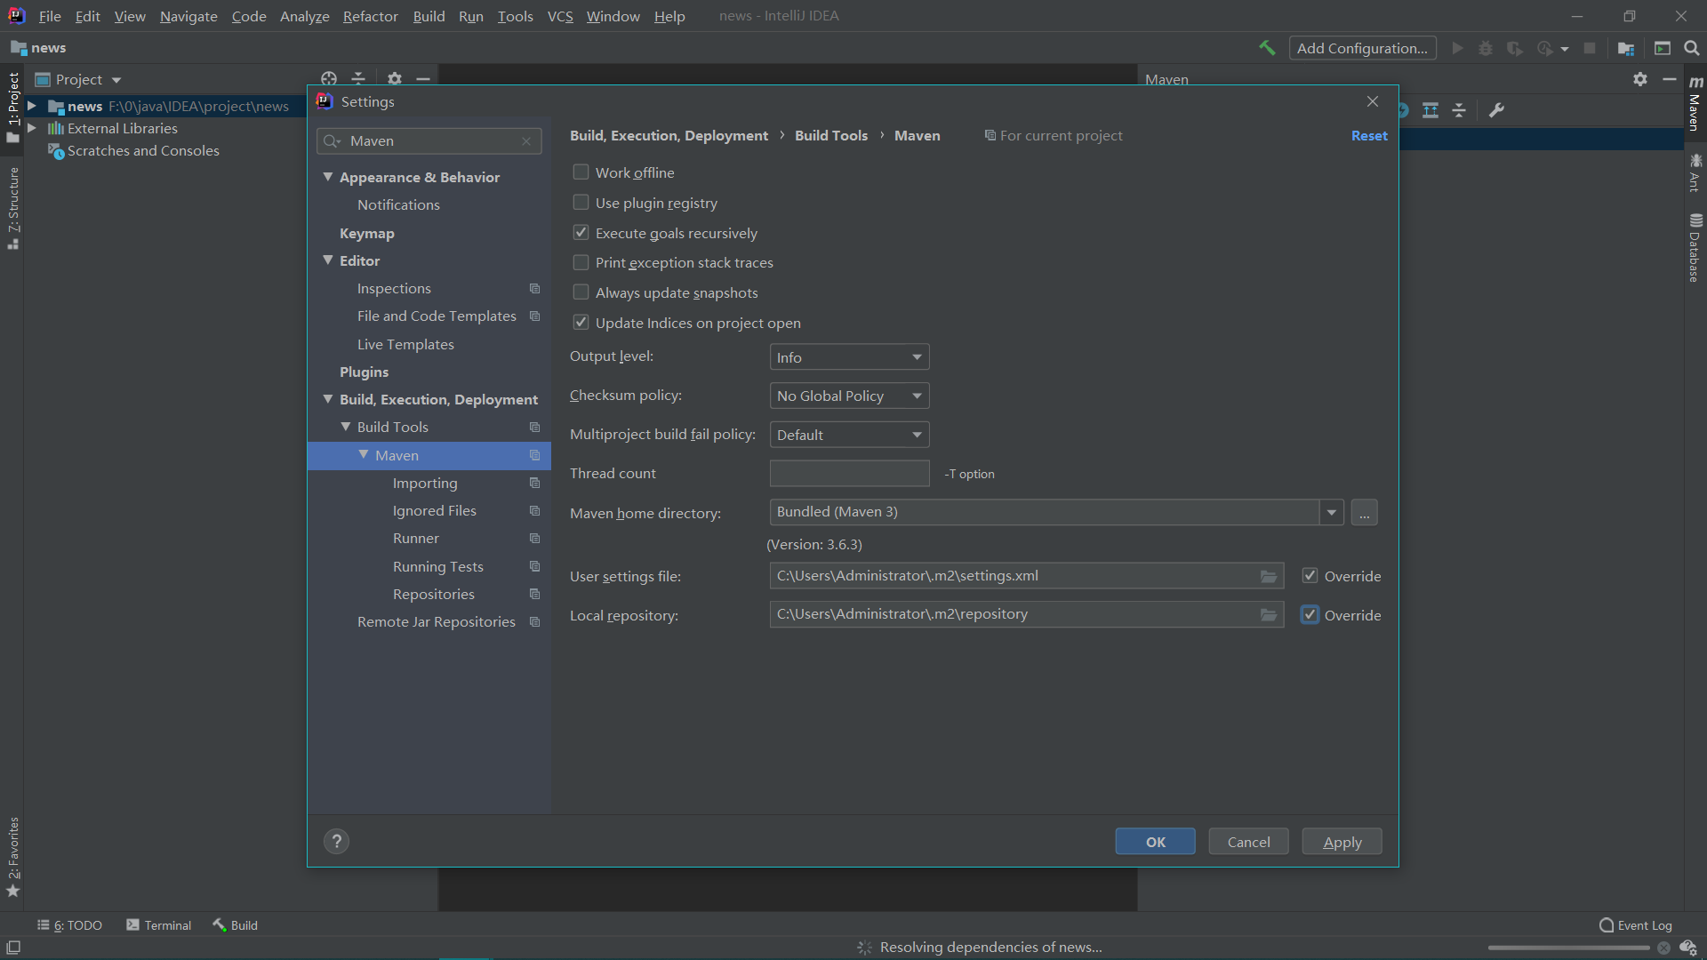
Task: Expand the news project node
Action: point(32,106)
